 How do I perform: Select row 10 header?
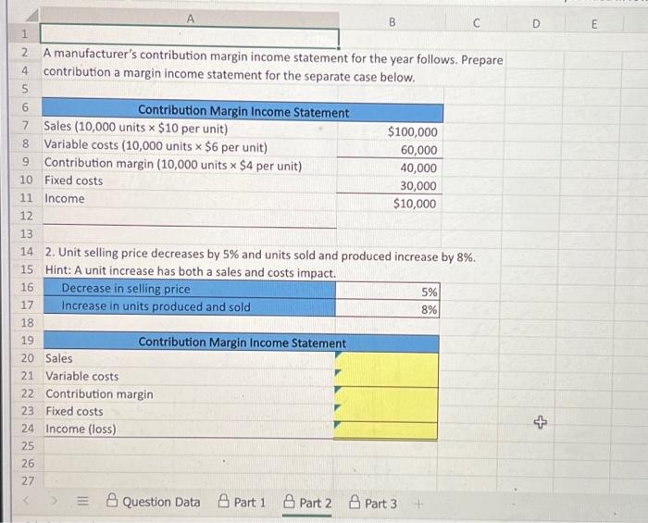click(26, 180)
